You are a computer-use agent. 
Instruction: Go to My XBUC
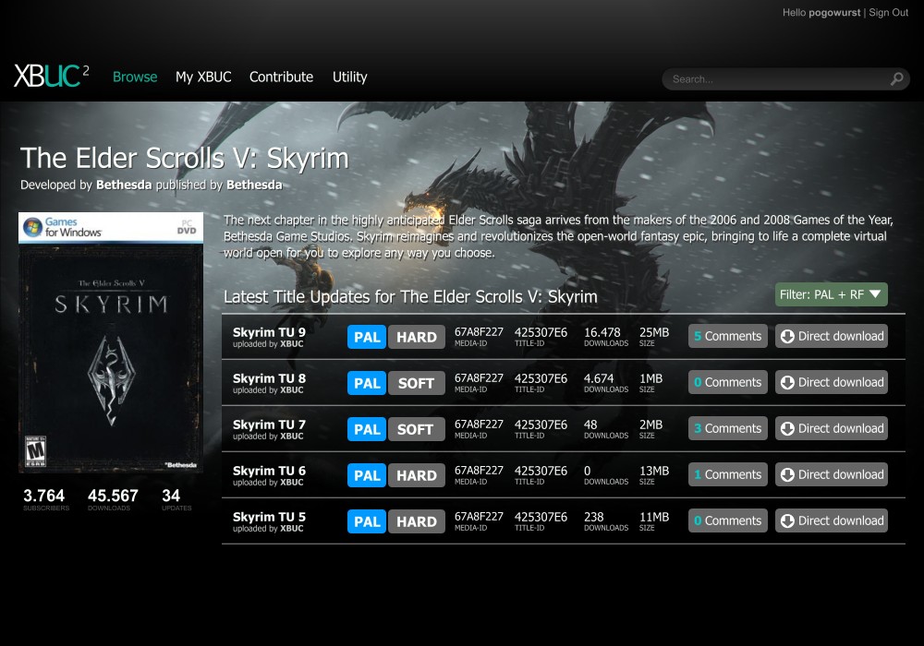pyautogui.click(x=203, y=77)
